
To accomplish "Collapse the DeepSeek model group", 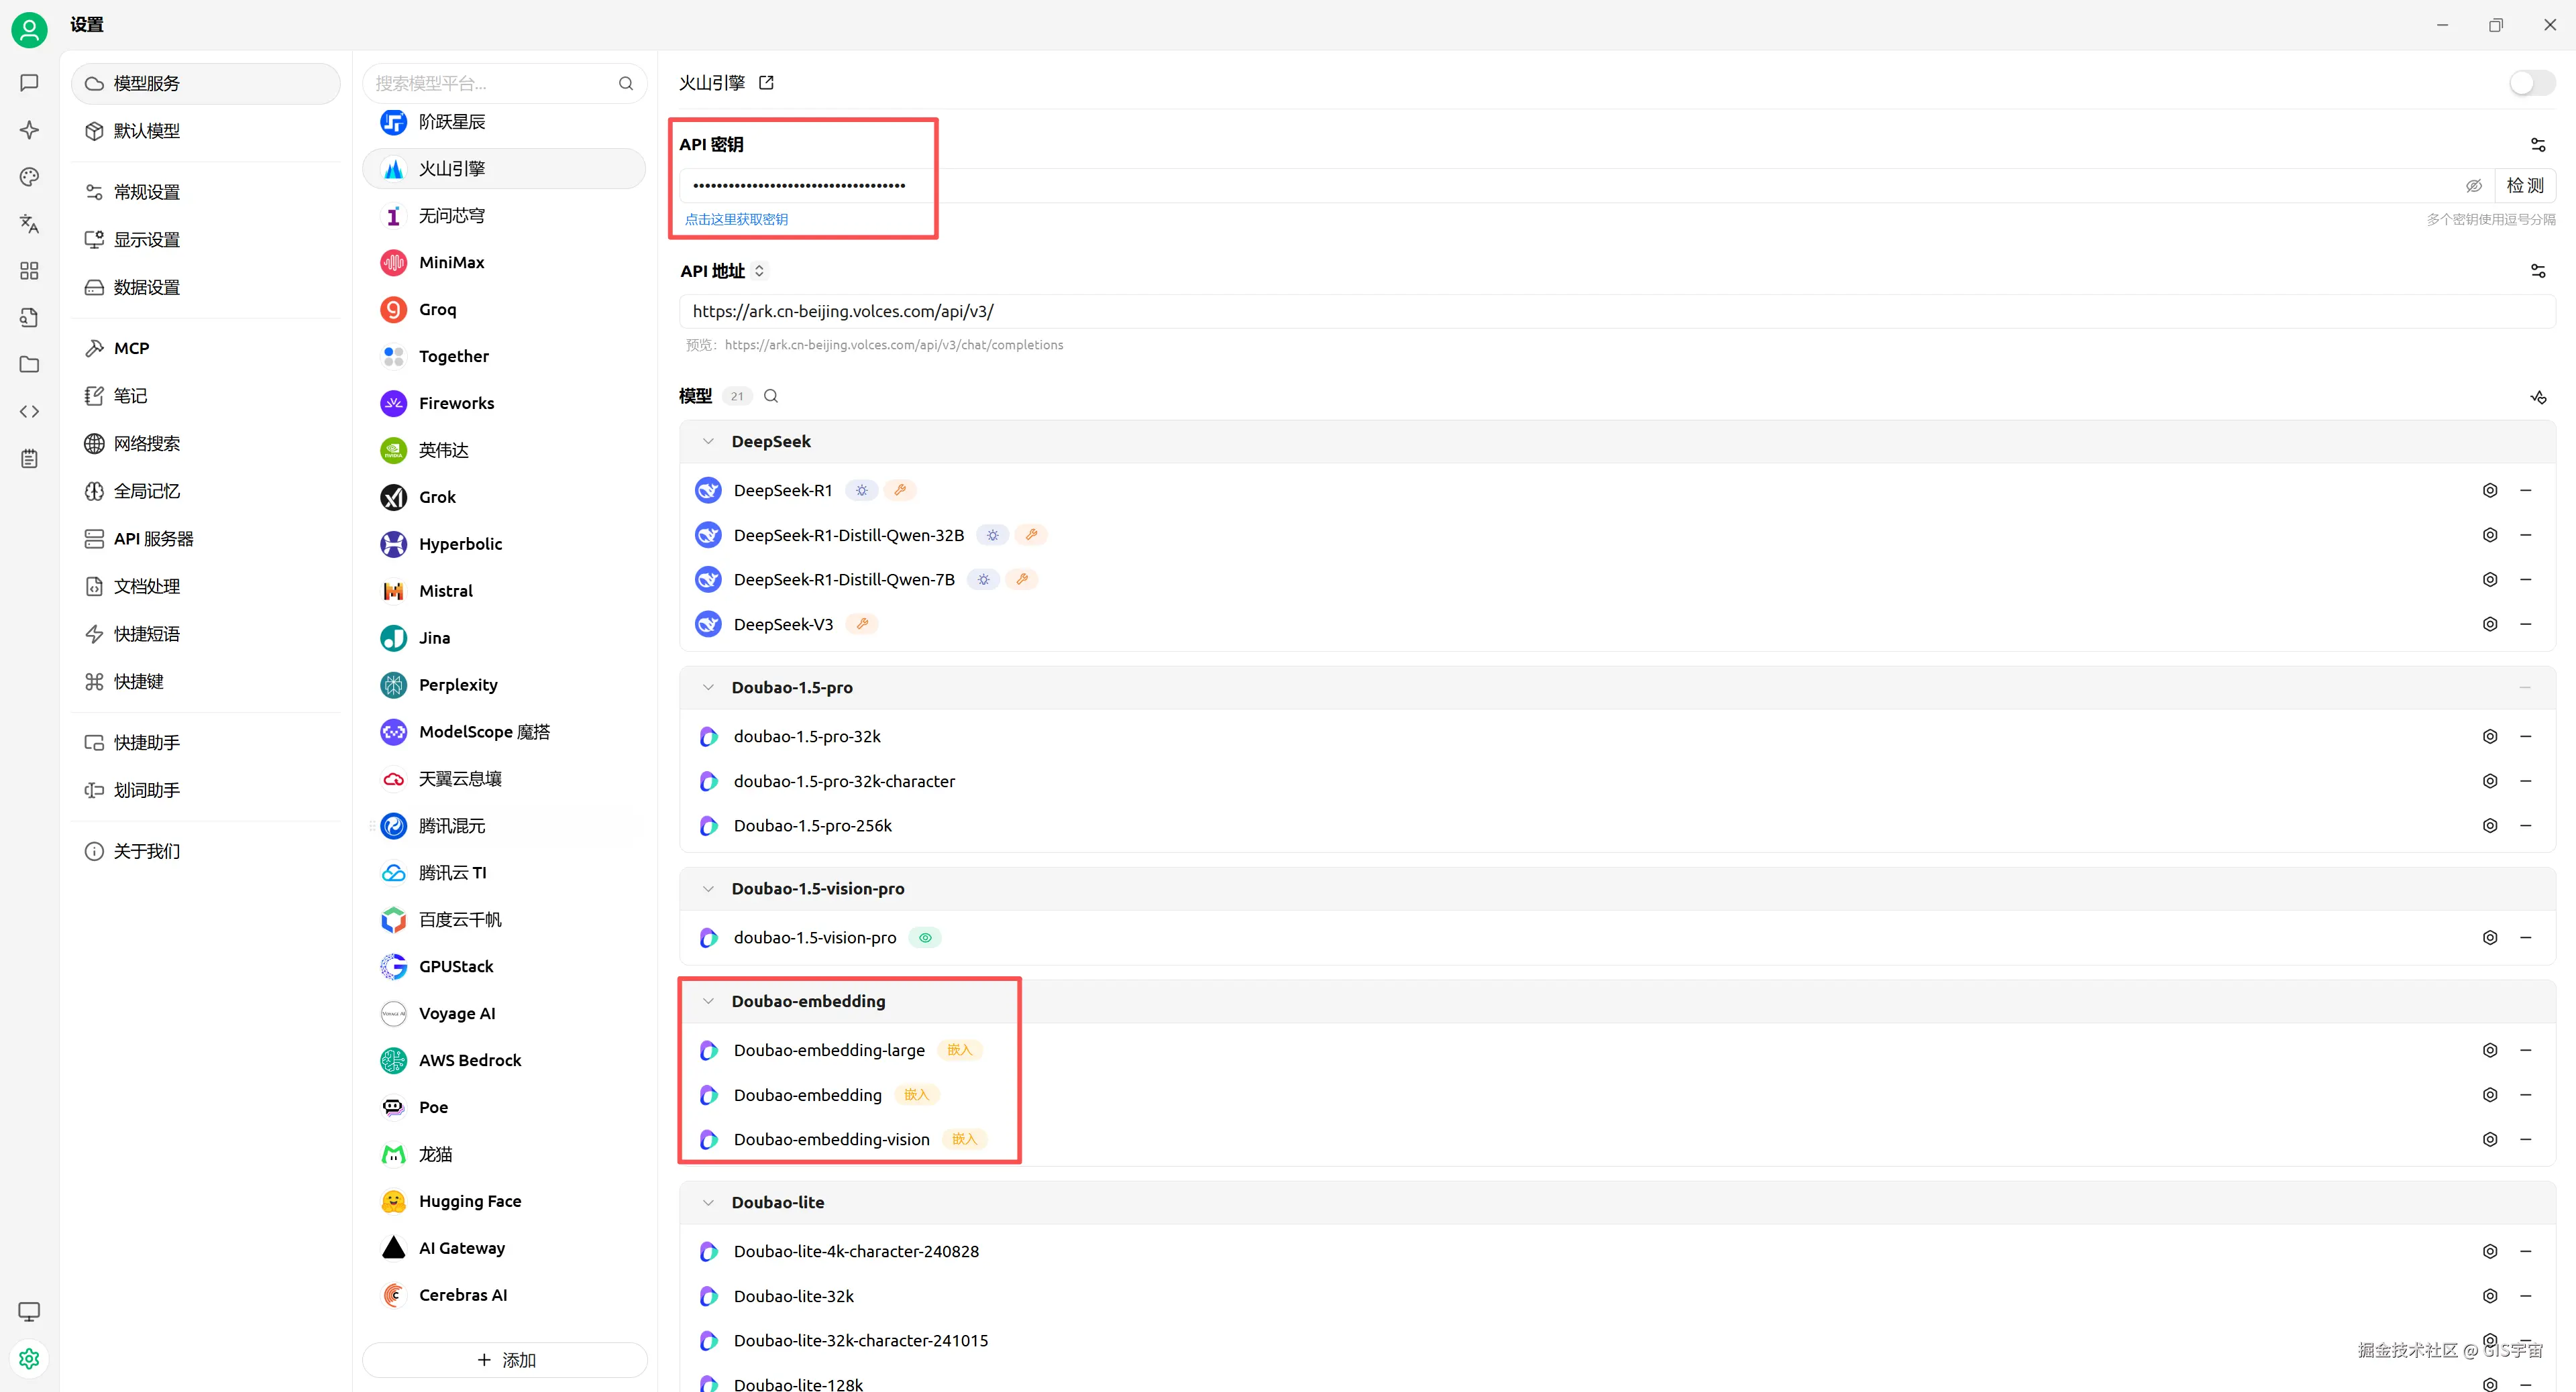I will [x=708, y=442].
